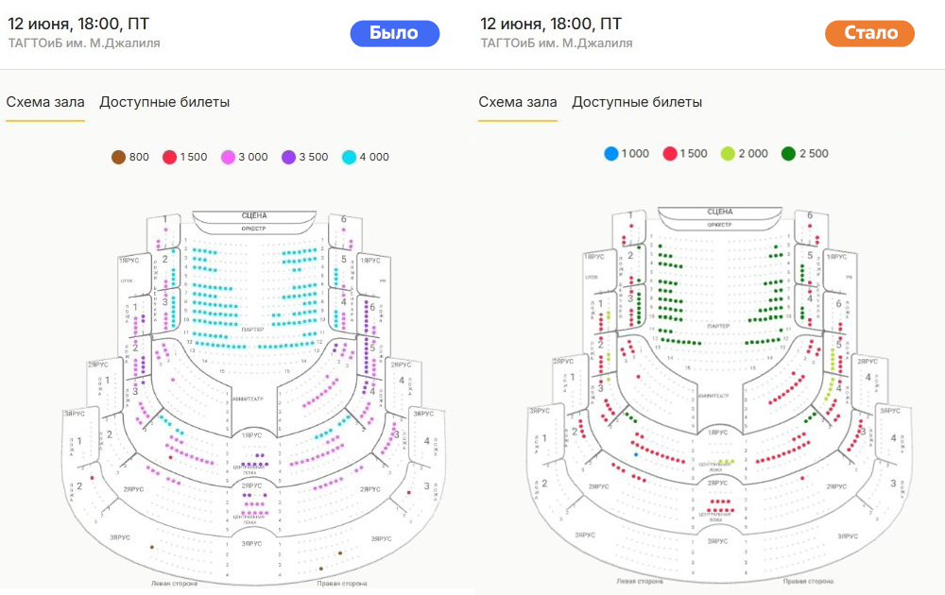The width and height of the screenshot is (945, 595).
Task: Click the pink 3 000 price swatch
Action: (x=228, y=157)
